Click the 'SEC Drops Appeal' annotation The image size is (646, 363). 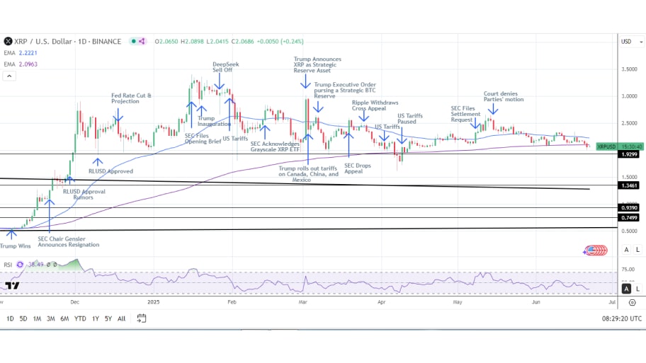[357, 168]
